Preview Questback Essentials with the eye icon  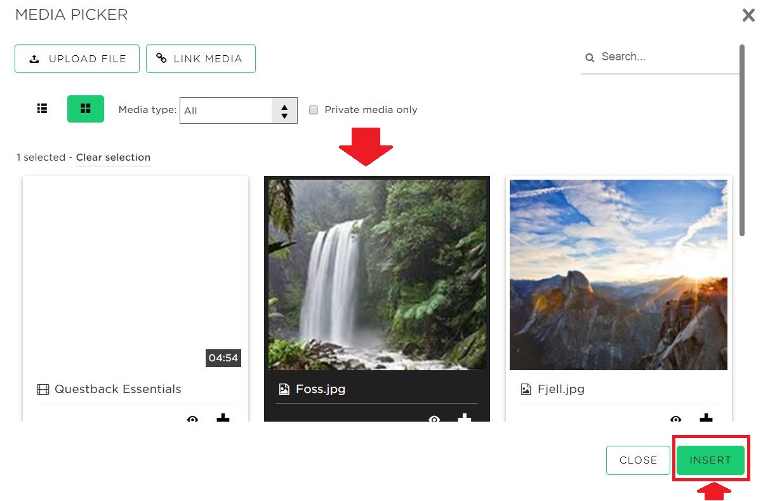pos(193,419)
